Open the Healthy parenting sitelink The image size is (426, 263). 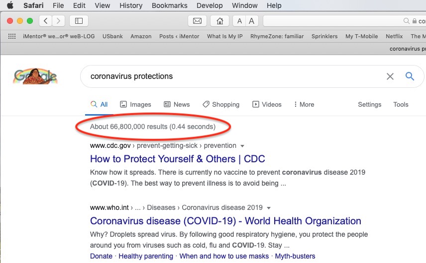(x=146, y=256)
